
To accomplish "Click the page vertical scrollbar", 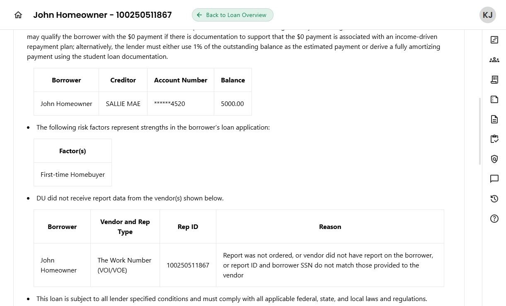I will 480,131.
